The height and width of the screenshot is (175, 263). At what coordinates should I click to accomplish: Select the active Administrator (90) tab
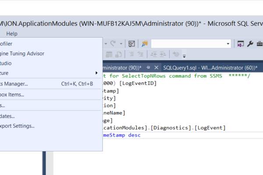(122, 68)
